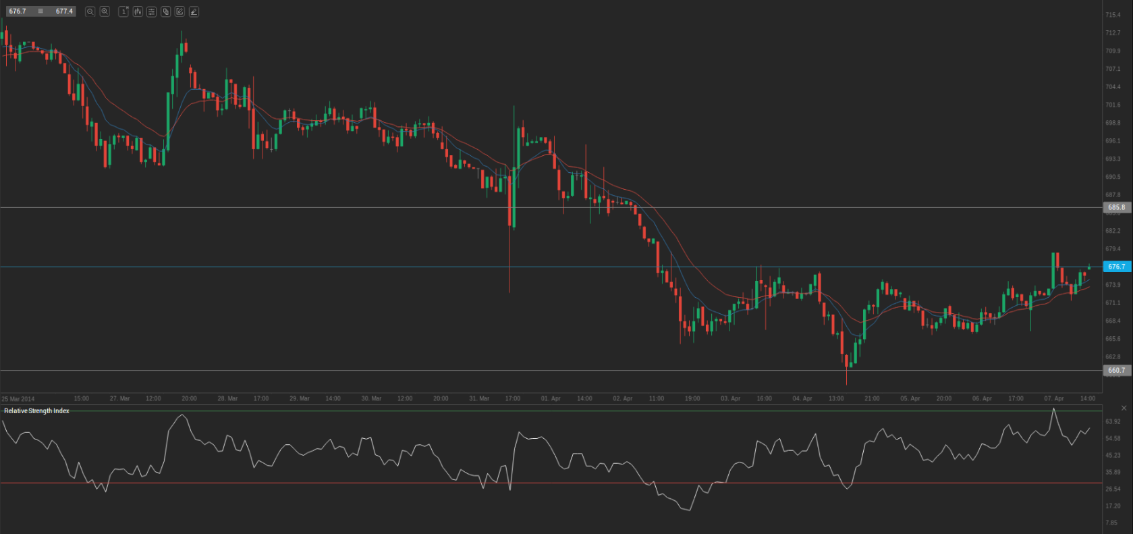Click the chart templates copy icon
This screenshot has height=534, width=1133.
pyautogui.click(x=165, y=11)
